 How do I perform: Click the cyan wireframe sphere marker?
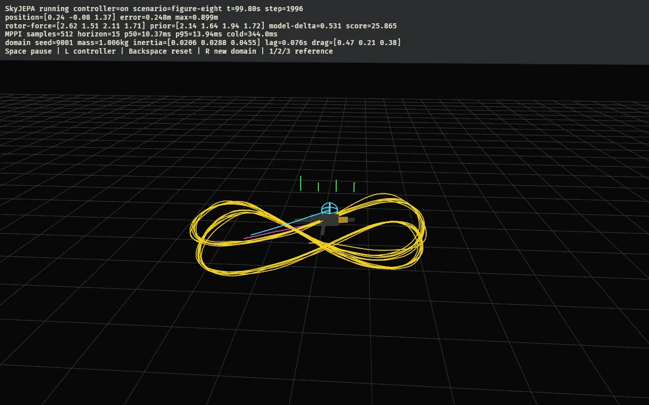329,209
